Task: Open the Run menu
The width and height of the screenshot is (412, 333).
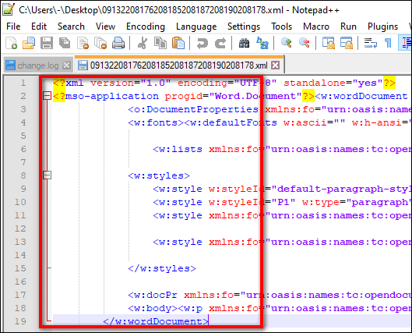Action: 348,27
